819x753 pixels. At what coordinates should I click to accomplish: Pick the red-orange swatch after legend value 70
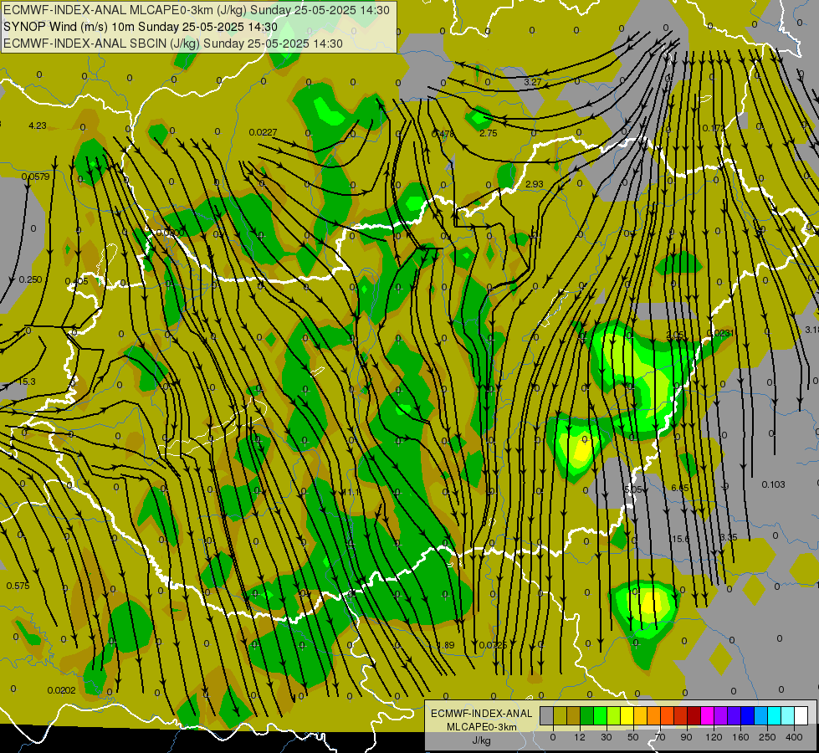[668, 715]
